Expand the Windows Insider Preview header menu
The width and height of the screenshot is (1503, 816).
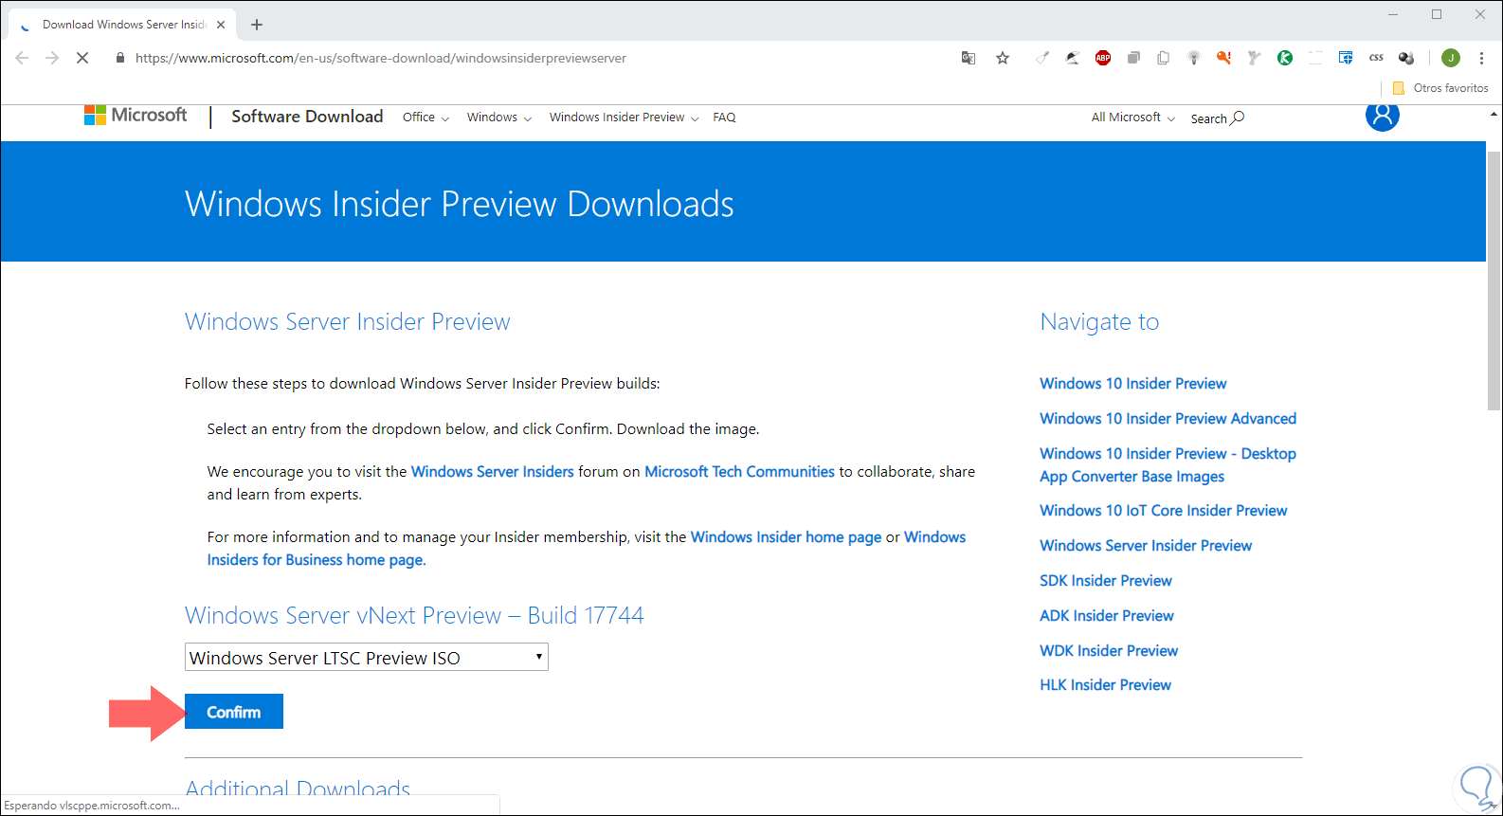pyautogui.click(x=624, y=118)
